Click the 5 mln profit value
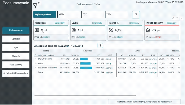Screen dimensions: 185x105 click(x=81, y=30)
